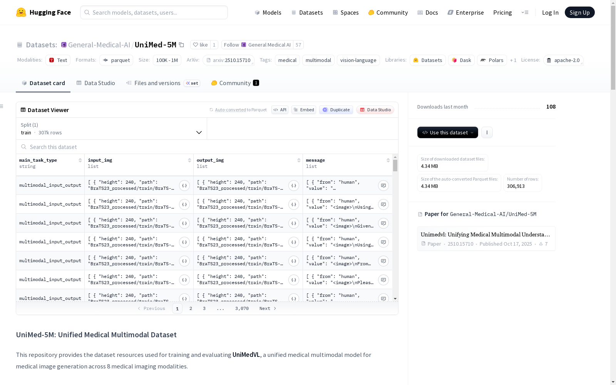Click the table scroll-up arrow
This screenshot has width=616, height=385.
[395, 157]
